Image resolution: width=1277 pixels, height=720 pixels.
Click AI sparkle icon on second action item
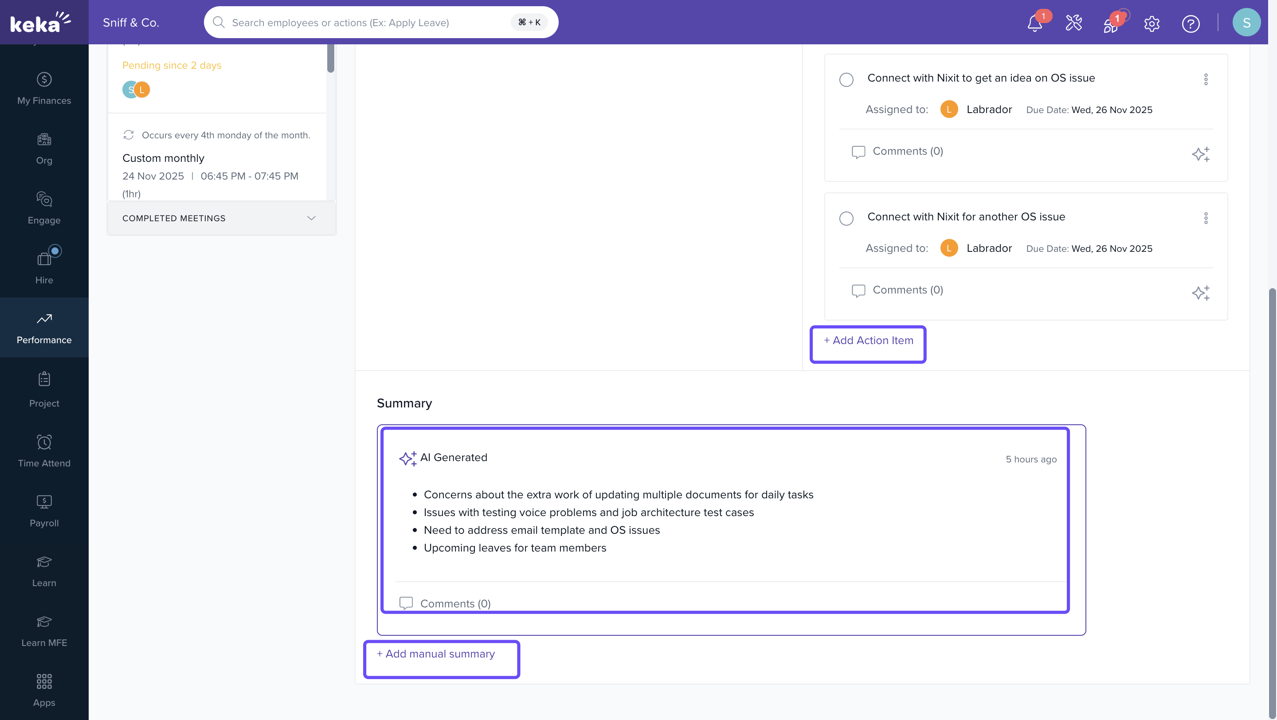pyautogui.click(x=1200, y=293)
